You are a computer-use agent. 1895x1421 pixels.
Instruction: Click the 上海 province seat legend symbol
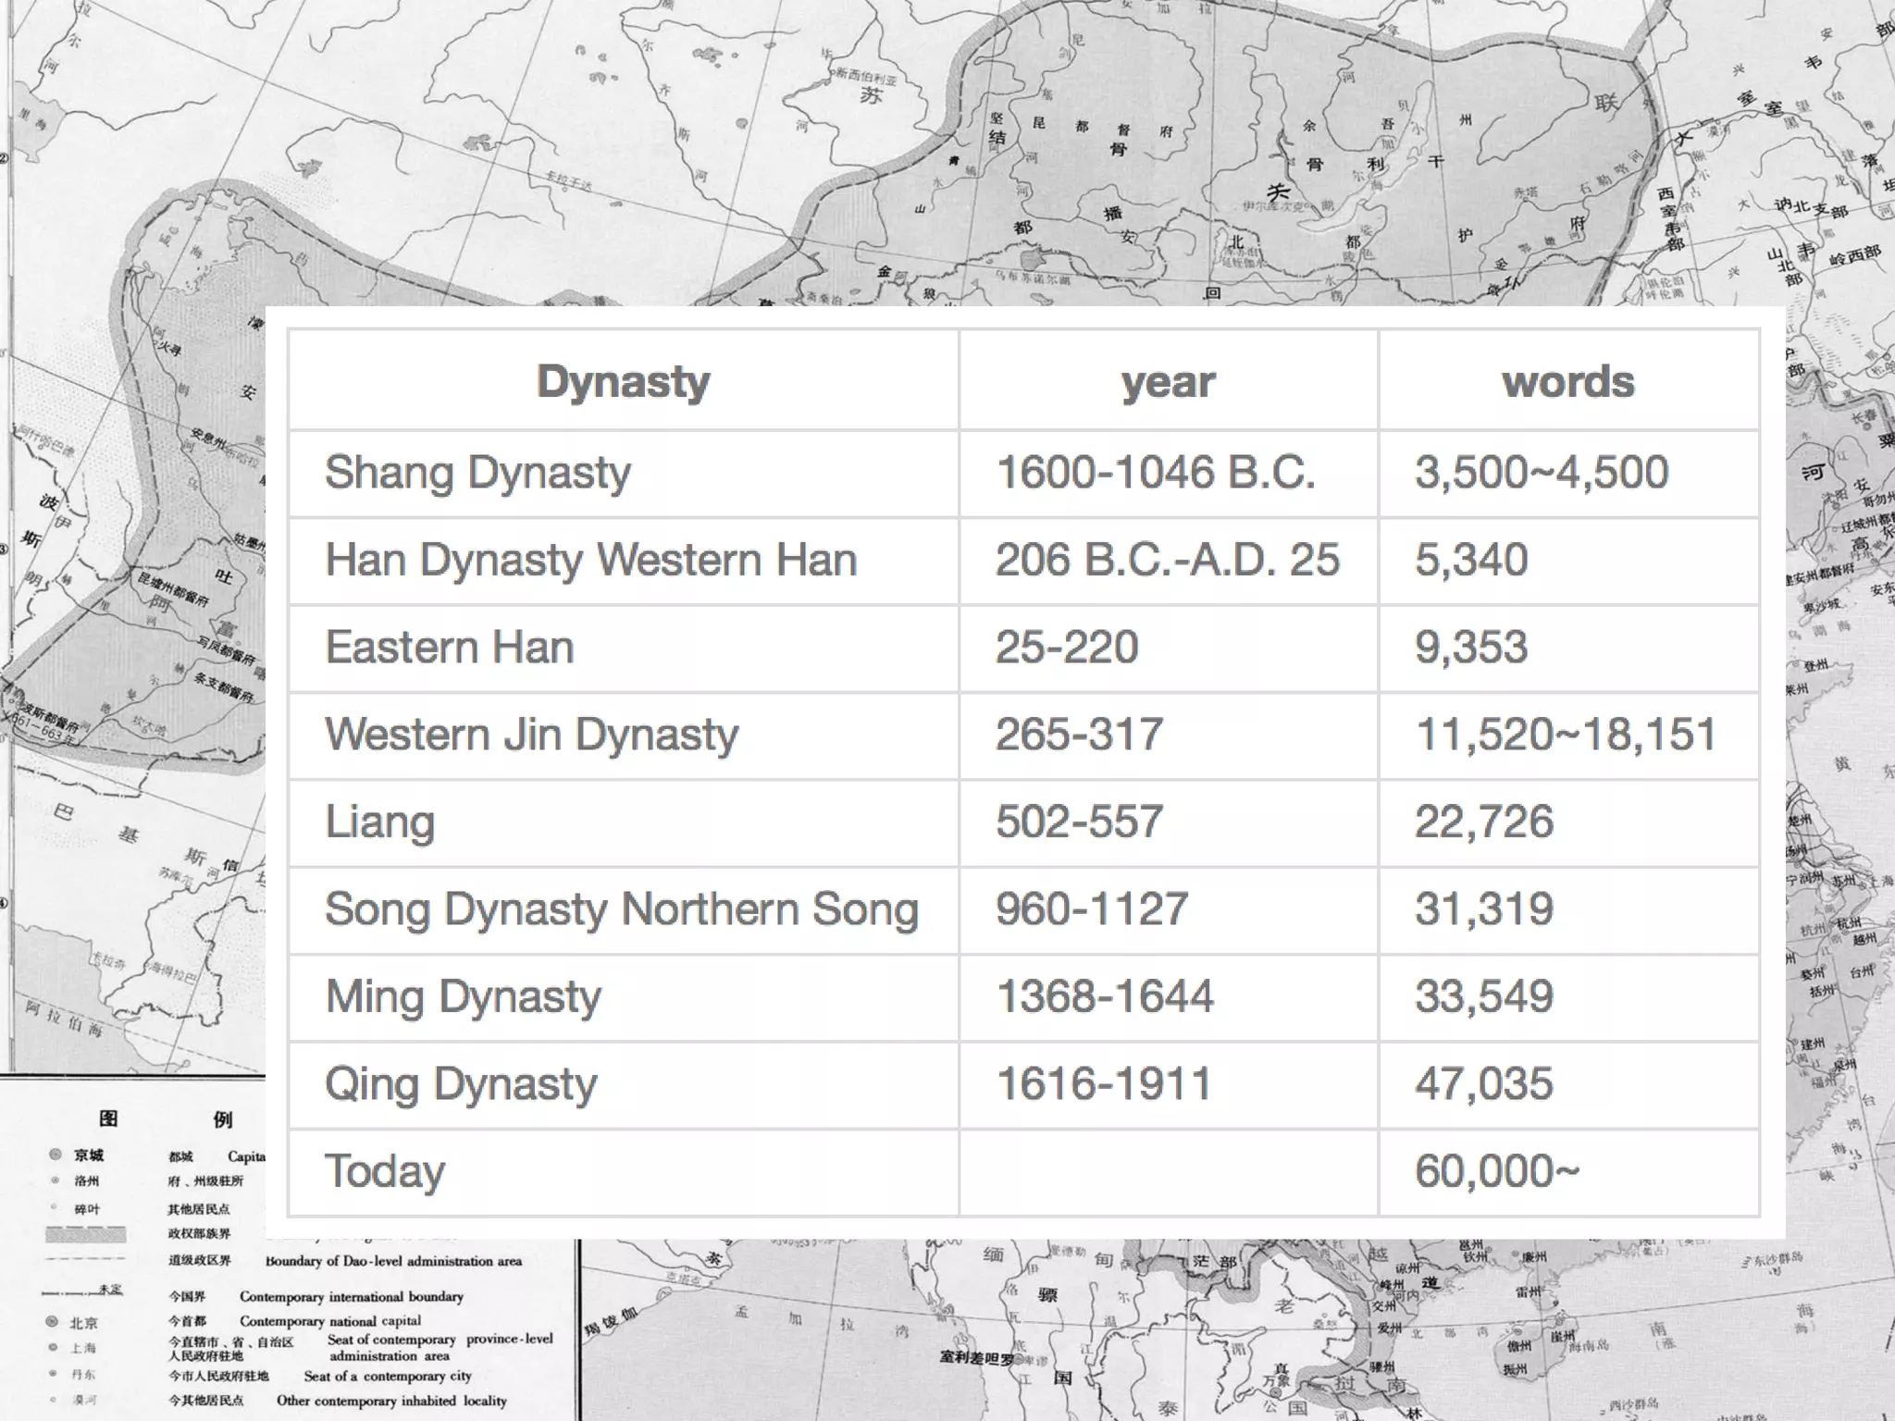[53, 1348]
